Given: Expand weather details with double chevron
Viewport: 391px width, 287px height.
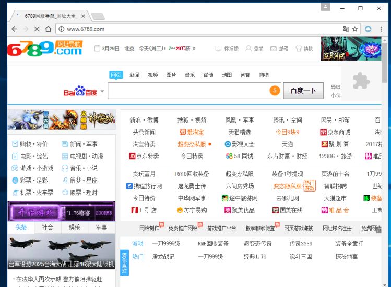Looking at the screenshot, I should [194, 49].
